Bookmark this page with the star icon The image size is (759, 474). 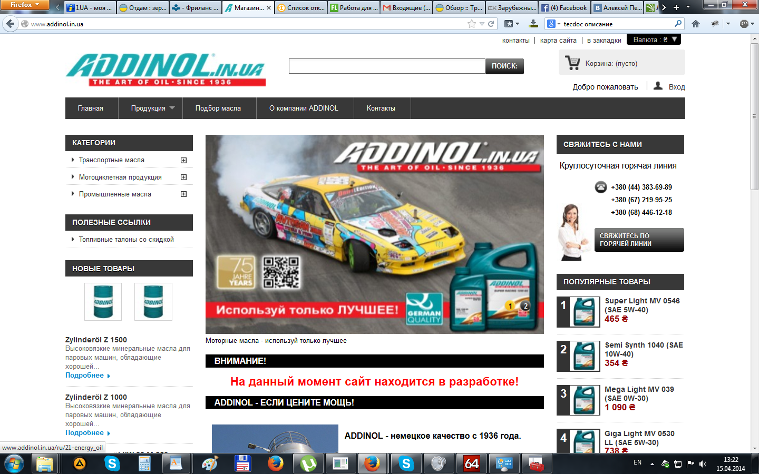[471, 24]
